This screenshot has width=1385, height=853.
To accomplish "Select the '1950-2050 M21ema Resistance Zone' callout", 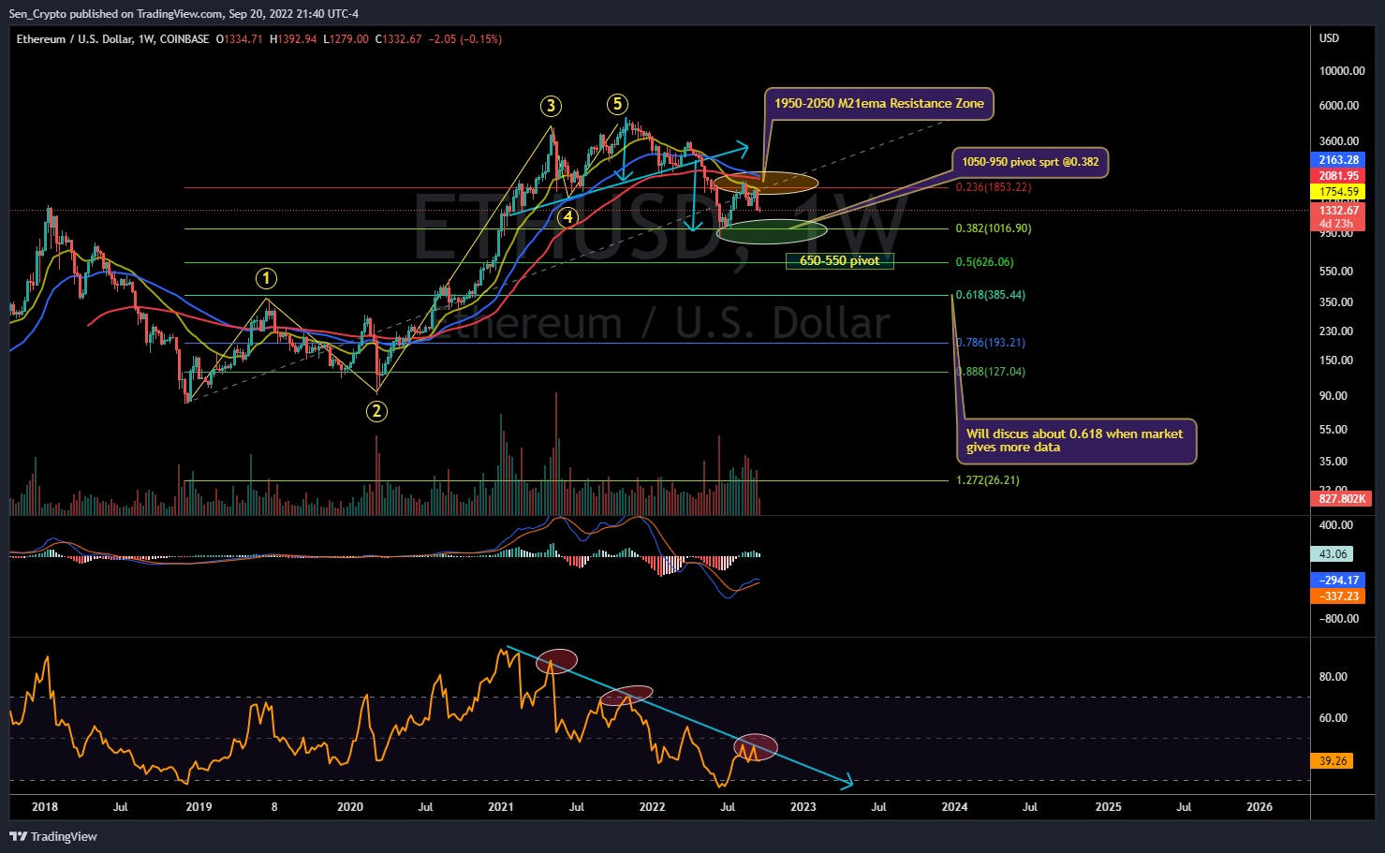I will pyautogui.click(x=879, y=104).
